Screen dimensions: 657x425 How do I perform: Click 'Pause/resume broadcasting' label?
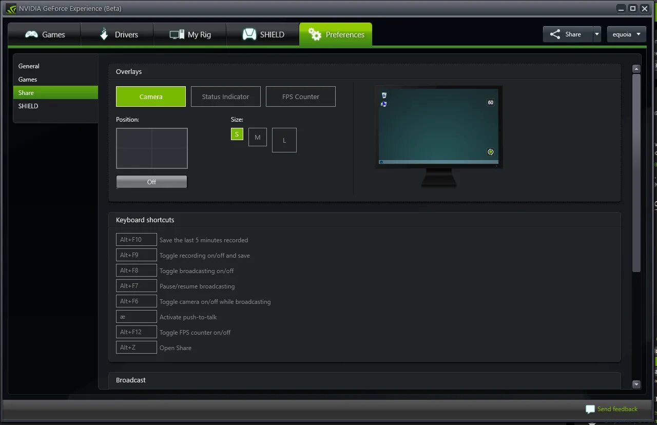(x=197, y=286)
